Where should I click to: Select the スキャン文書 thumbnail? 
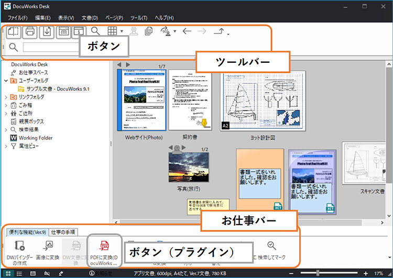(x=365, y=163)
